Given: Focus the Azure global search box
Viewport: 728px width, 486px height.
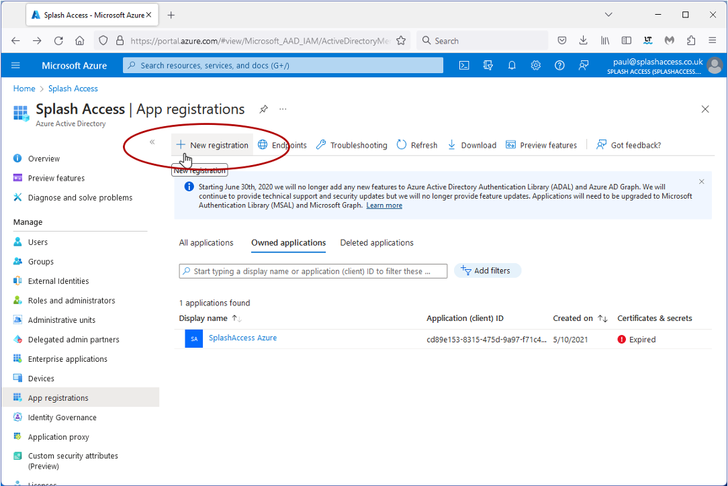Looking at the screenshot, I should [283, 66].
